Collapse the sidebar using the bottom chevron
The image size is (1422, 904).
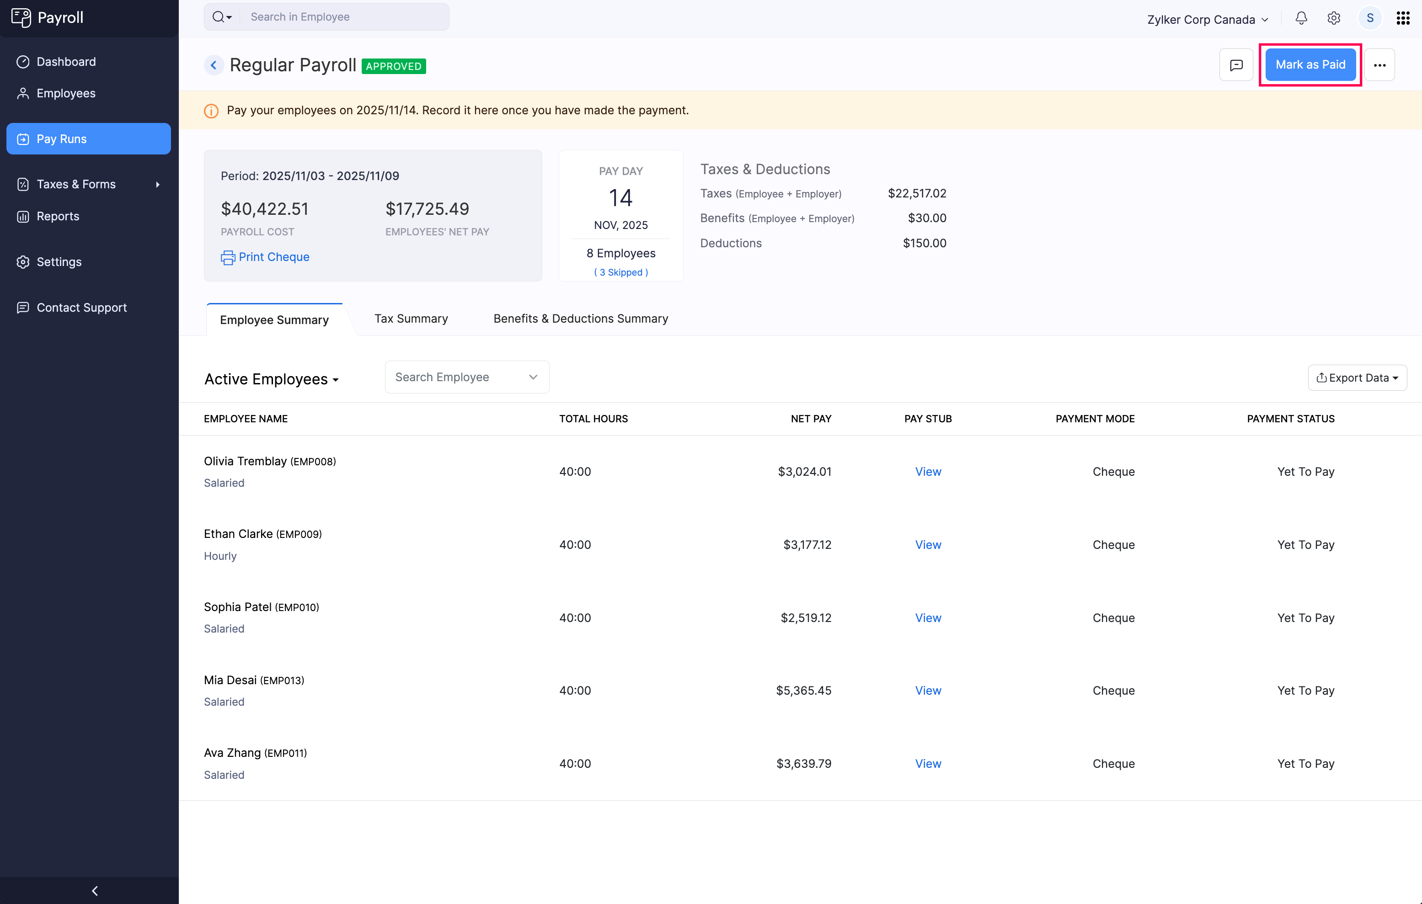coord(95,890)
